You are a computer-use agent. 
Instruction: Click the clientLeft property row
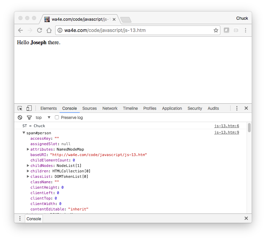tap(45, 193)
